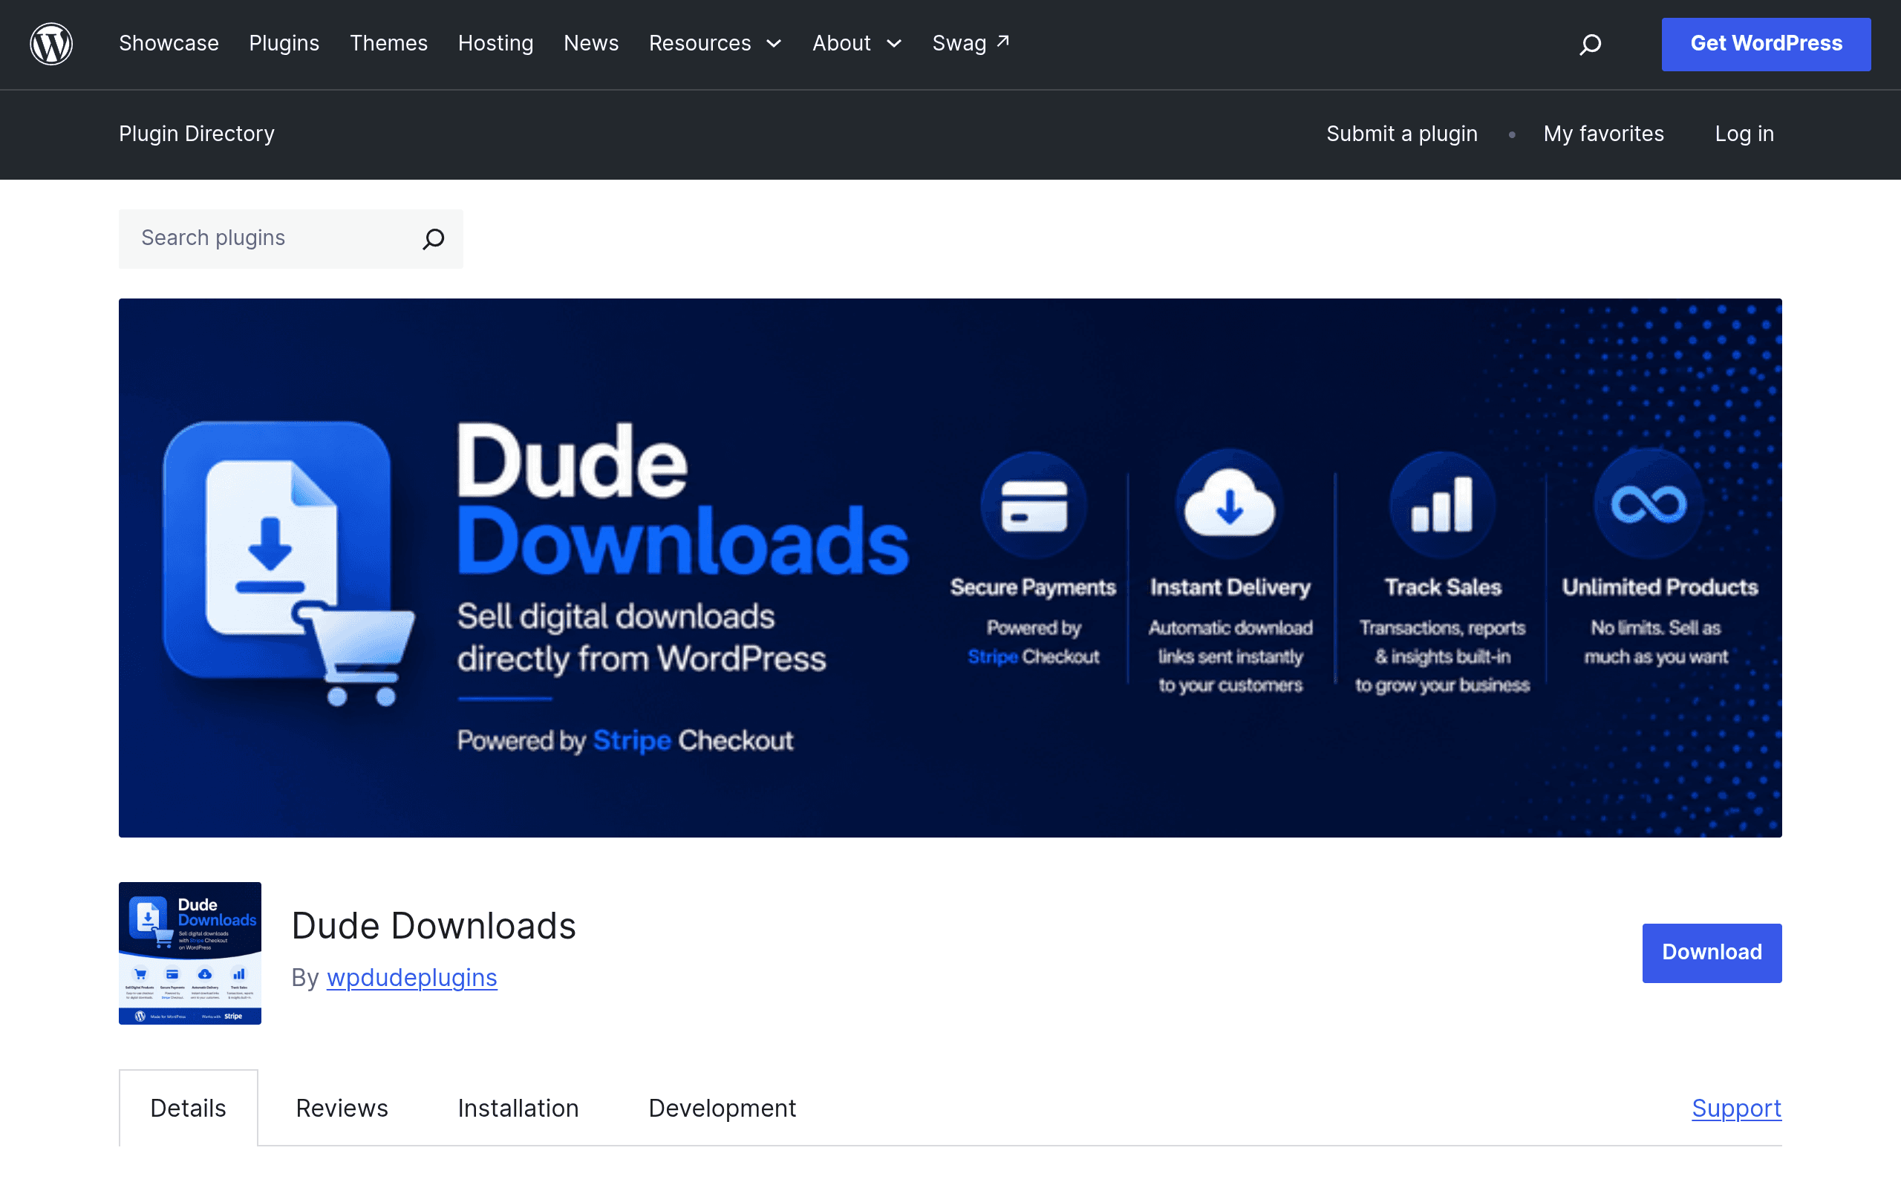Open the News menu item

coord(592,44)
